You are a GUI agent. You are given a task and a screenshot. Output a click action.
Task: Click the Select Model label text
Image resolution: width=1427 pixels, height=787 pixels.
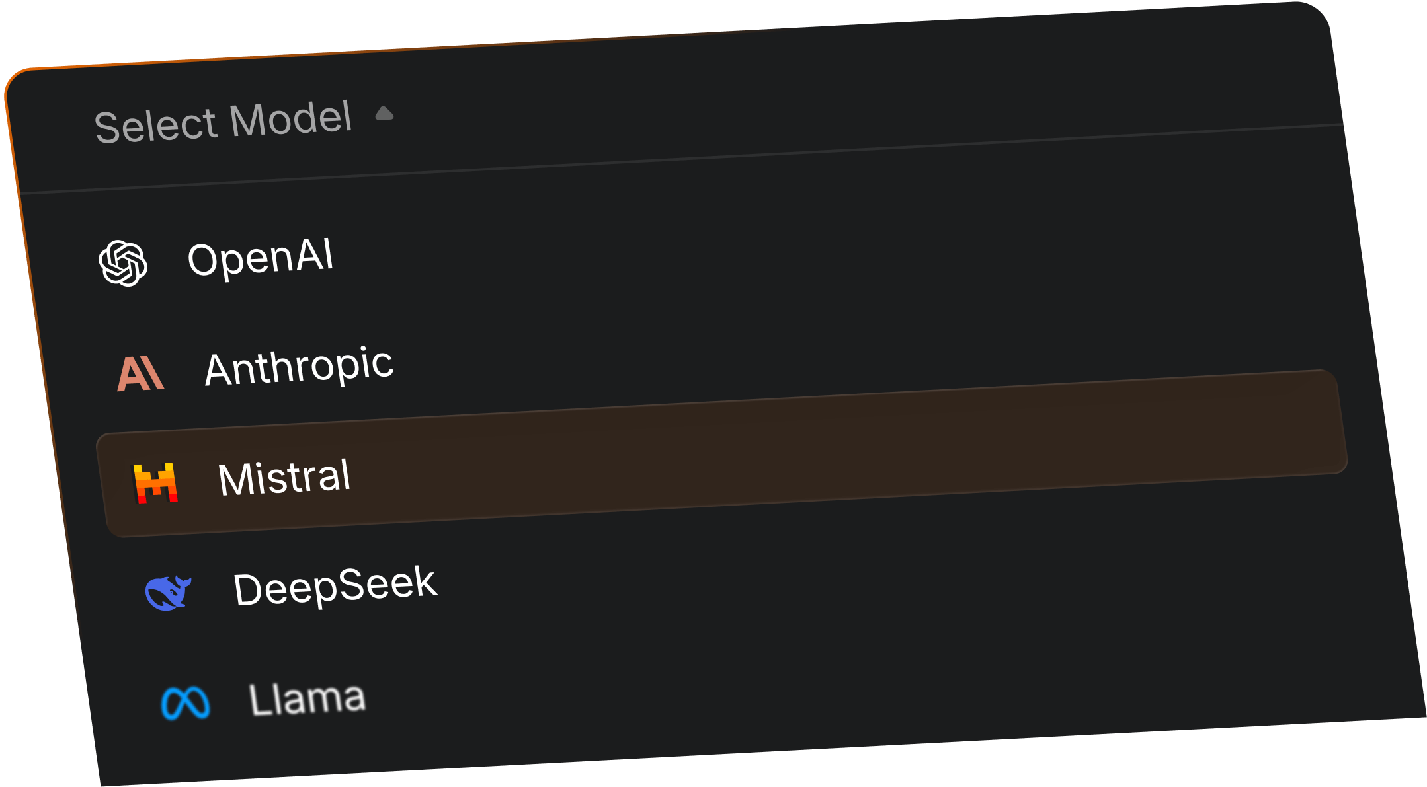pyautogui.click(x=225, y=121)
